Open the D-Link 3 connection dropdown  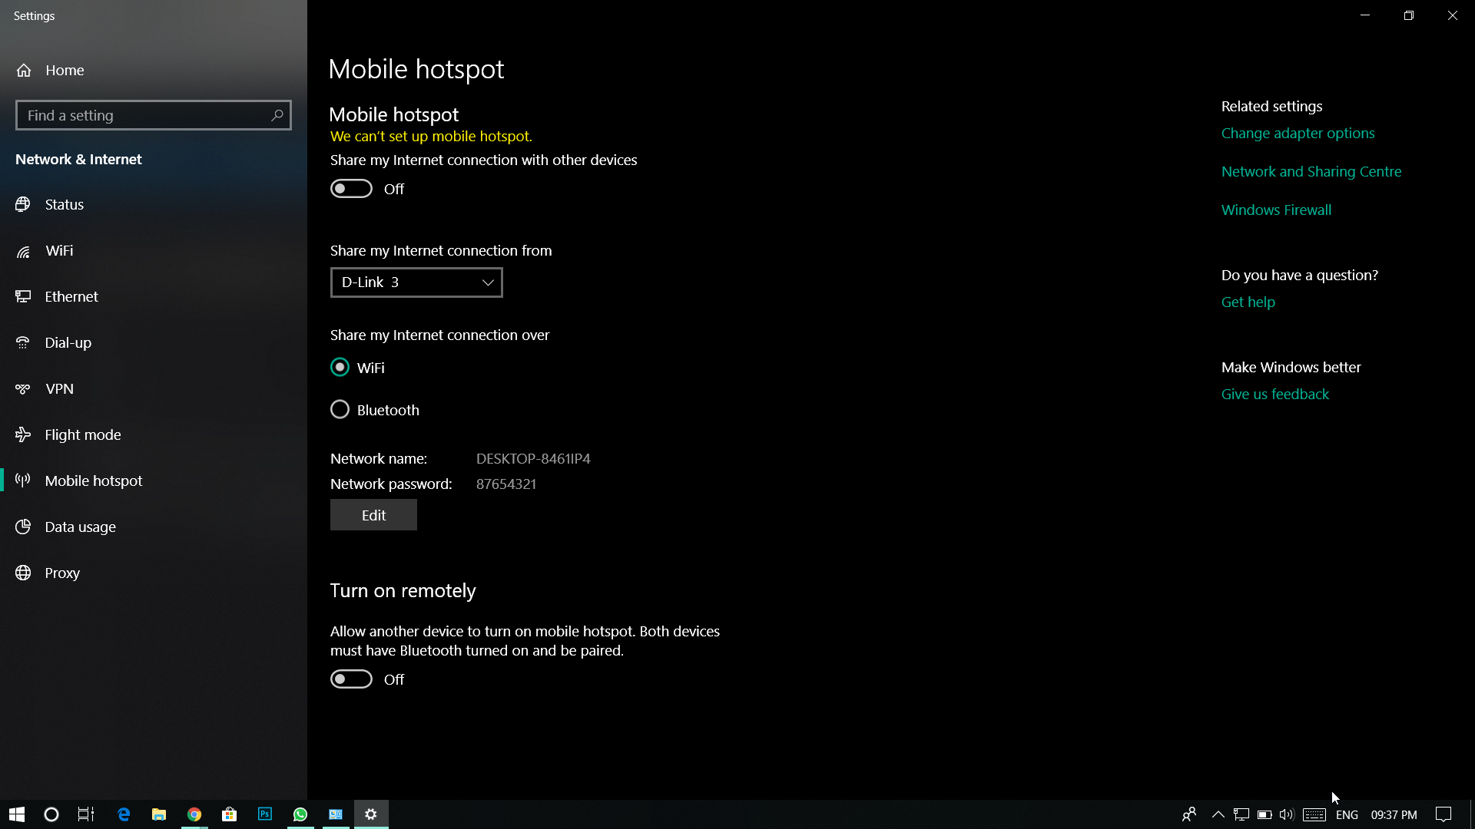(416, 282)
